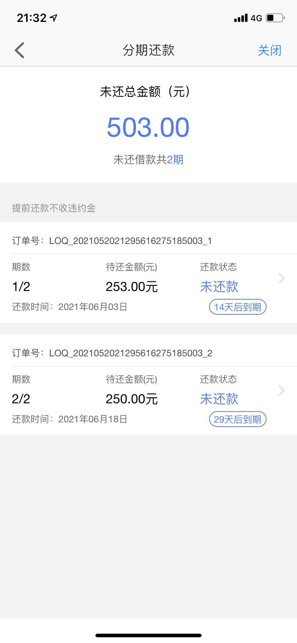This screenshot has width=297, height=643.
Task: Tap the home indicator bar
Action: pyautogui.click(x=148, y=635)
